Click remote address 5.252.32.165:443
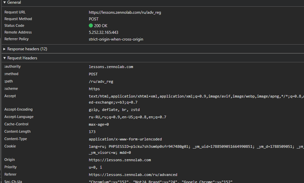The image size is (304, 183). coord(104,33)
